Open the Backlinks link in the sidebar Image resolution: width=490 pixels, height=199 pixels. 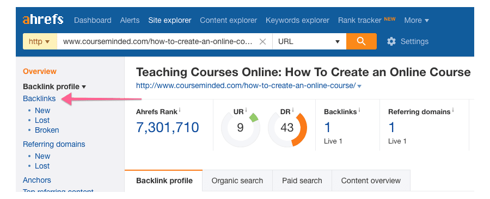click(x=39, y=98)
